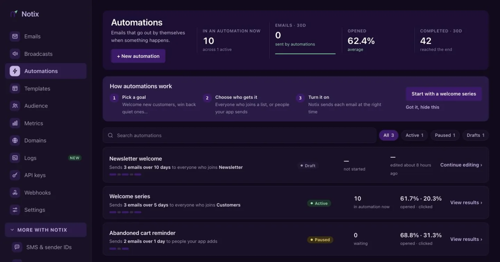This screenshot has height=262, width=500.
Task: Open Emails via its envelope icon
Action: click(15, 36)
